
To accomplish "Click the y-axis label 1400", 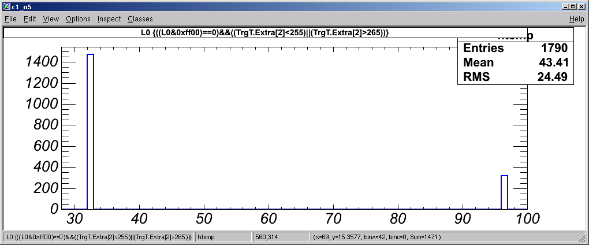I will [42, 62].
